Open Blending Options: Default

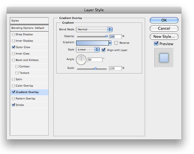click(x=29, y=28)
